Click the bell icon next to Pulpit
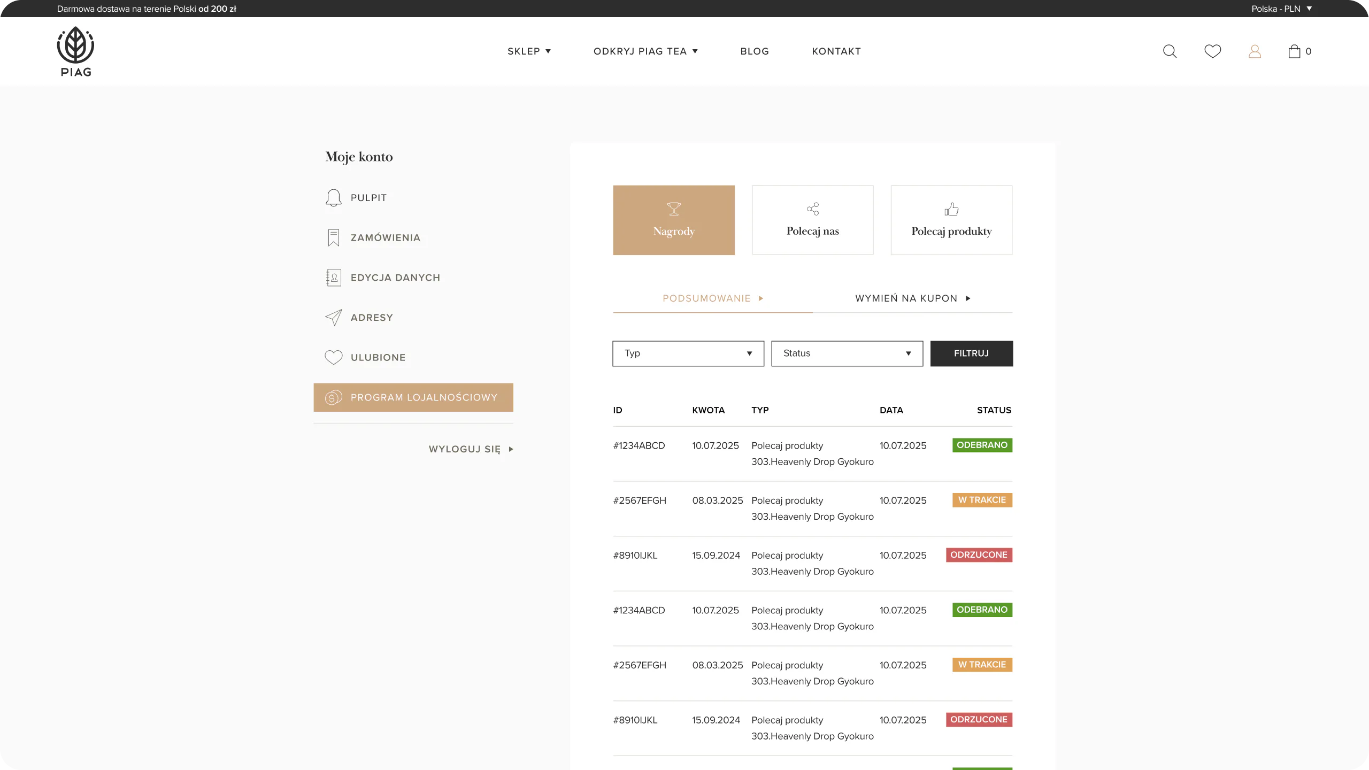 333,198
